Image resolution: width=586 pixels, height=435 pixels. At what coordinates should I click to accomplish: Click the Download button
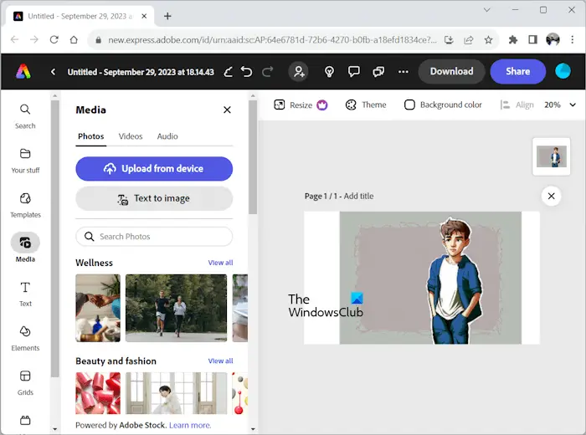click(x=451, y=71)
